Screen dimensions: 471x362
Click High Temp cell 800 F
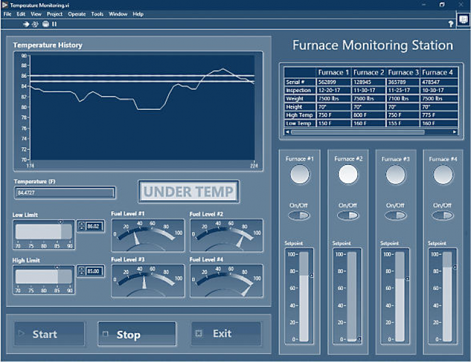tap(369, 115)
